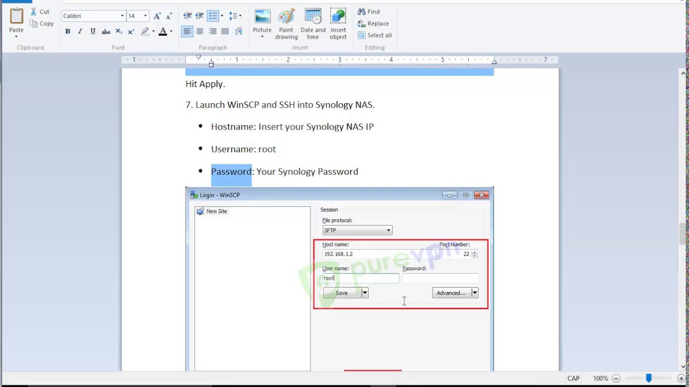Toggle subscript formatting
The width and height of the screenshot is (689, 387).
pos(119,32)
